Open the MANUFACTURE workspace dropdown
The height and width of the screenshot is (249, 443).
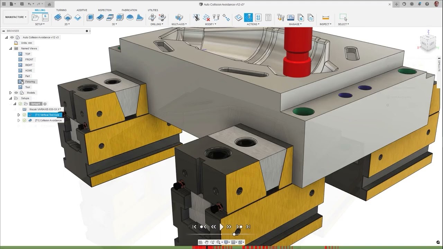coord(16,17)
